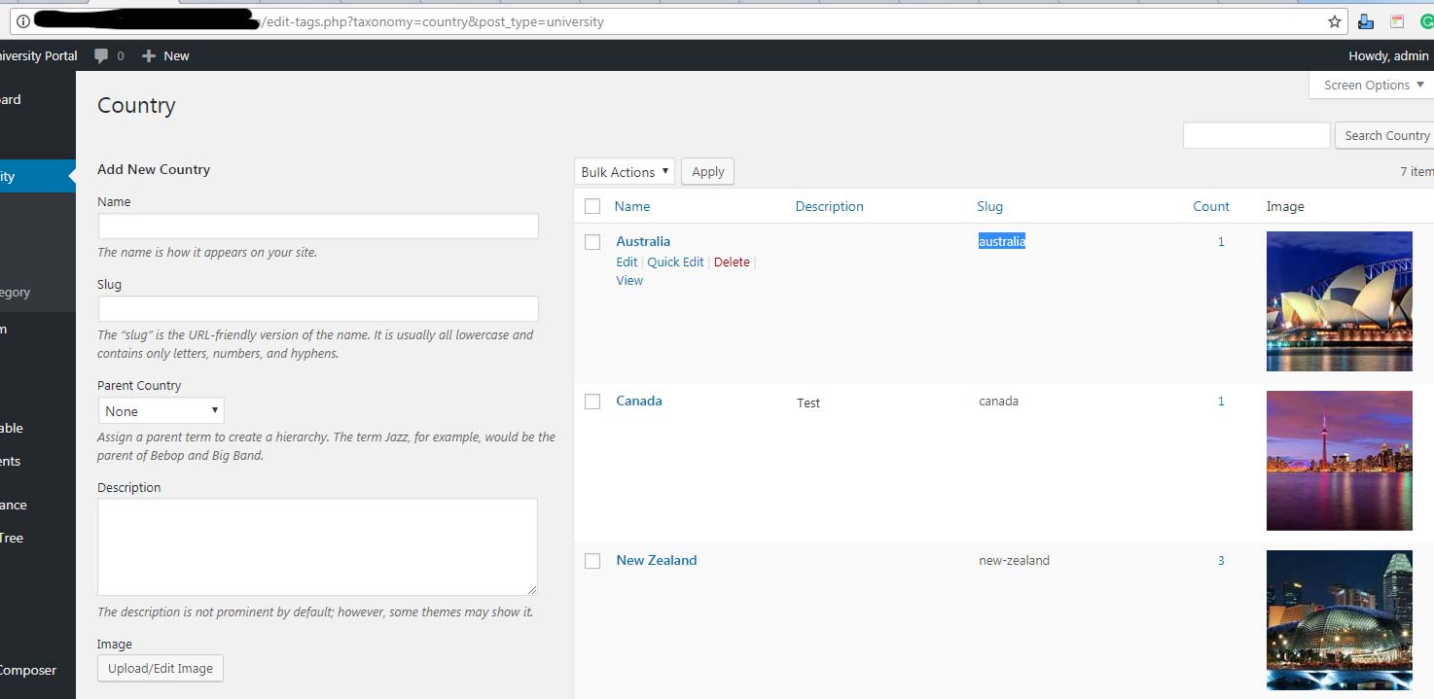The height and width of the screenshot is (699, 1434).
Task: Check the checkbox next to Australia
Action: point(592,241)
